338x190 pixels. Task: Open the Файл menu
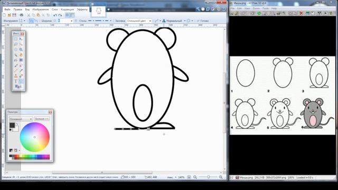pyautogui.click(x=7, y=9)
